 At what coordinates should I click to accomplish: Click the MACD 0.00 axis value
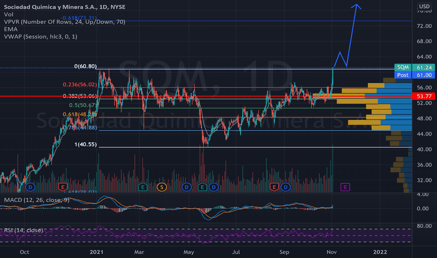(x=423, y=209)
